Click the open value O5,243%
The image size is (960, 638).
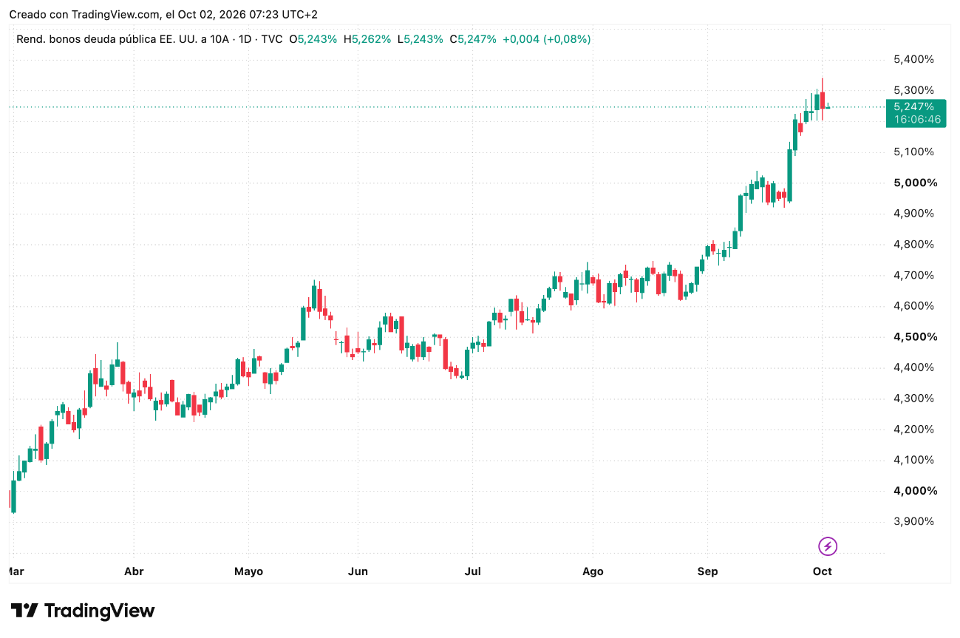click(x=313, y=39)
